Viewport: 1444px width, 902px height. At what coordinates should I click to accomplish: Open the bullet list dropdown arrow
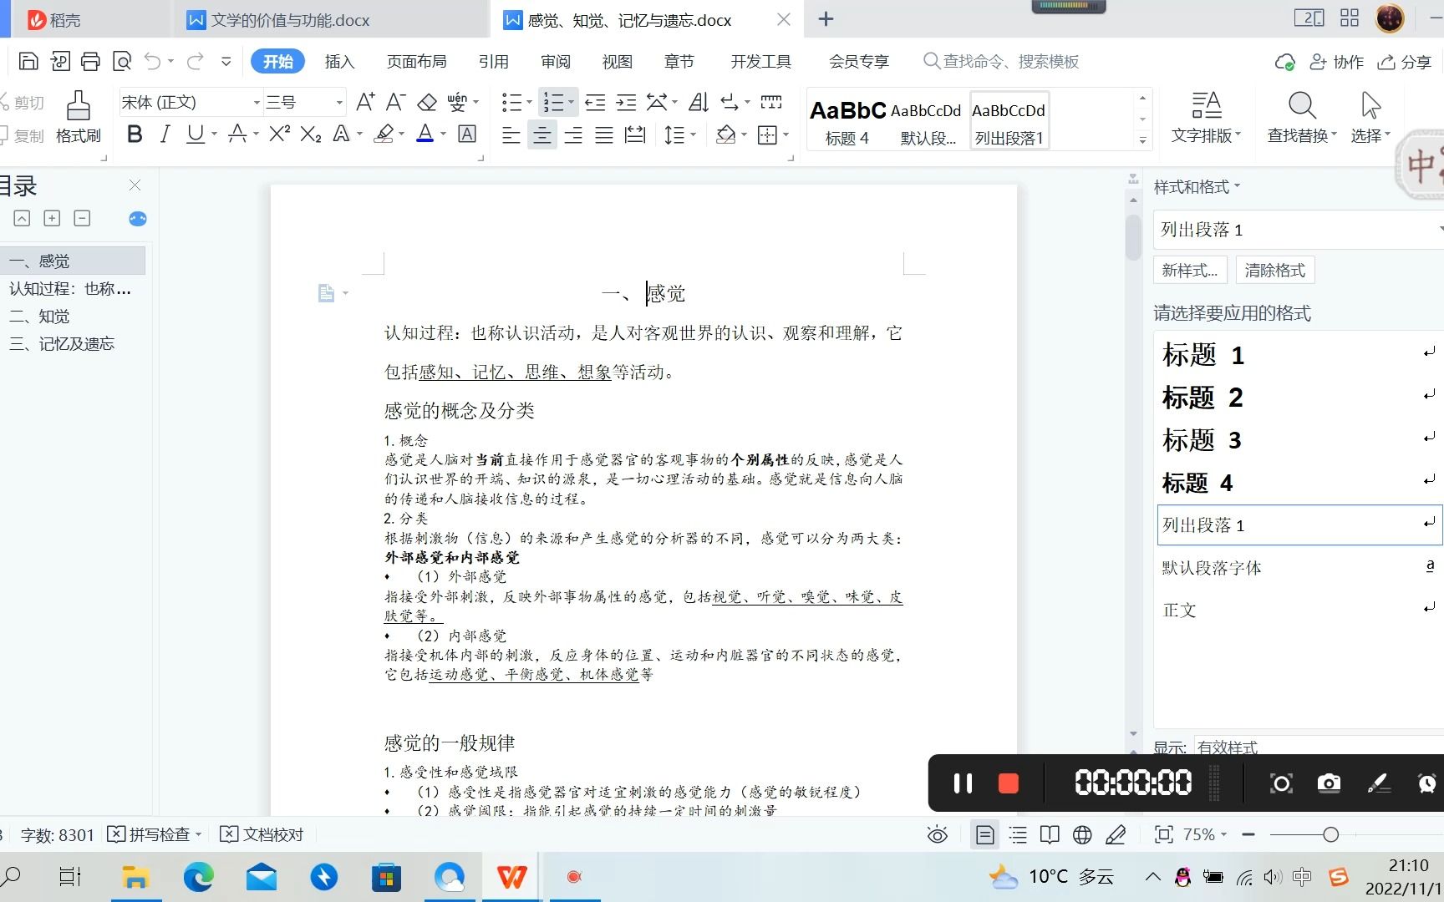529,102
